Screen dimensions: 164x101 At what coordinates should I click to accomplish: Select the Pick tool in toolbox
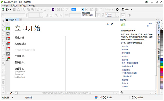coord(3,21)
